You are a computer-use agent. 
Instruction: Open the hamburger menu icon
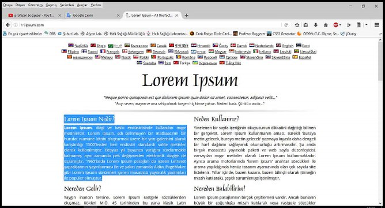377,25
